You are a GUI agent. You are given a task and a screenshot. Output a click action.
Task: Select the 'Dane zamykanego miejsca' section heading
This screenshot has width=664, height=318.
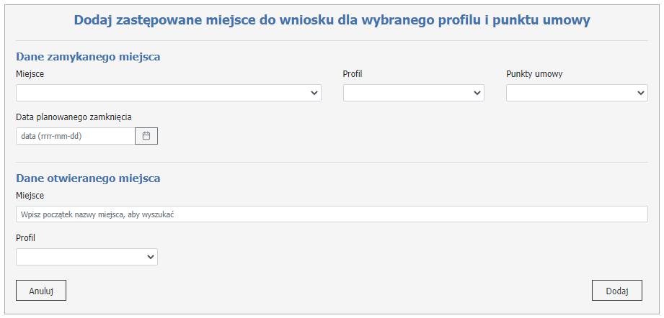(x=88, y=56)
